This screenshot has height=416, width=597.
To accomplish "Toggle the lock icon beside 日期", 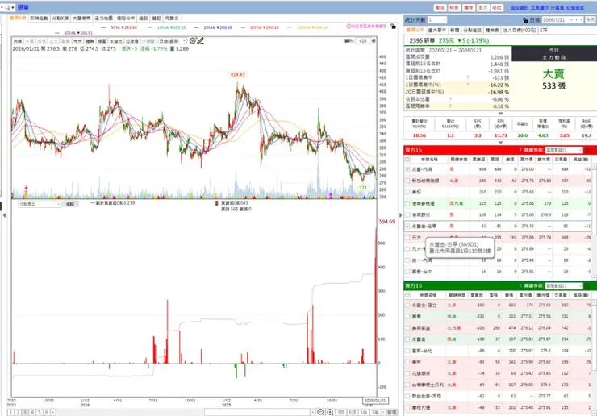I will (525, 20).
